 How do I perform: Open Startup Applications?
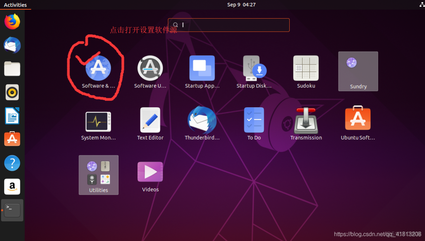202,68
